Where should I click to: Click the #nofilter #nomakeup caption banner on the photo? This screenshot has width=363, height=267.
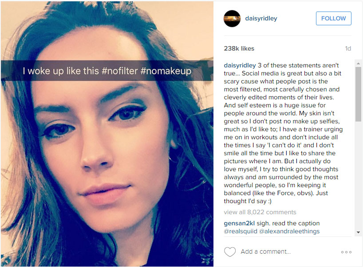[107, 71]
